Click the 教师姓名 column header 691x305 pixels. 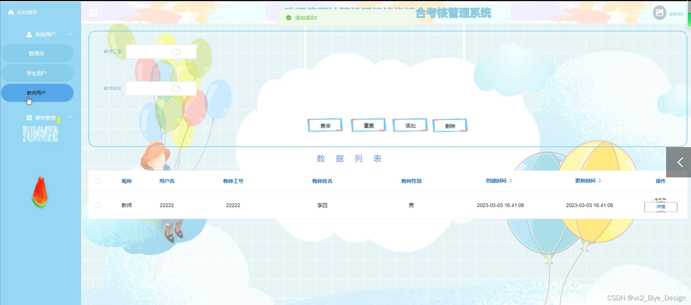click(x=322, y=181)
